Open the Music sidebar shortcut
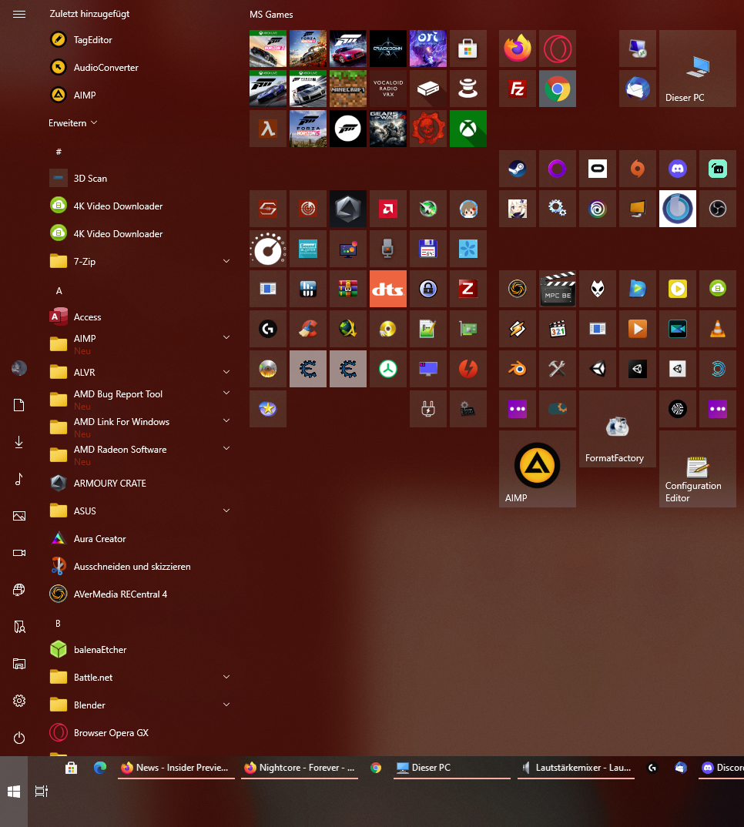Viewport: 744px width, 827px height. (x=19, y=479)
